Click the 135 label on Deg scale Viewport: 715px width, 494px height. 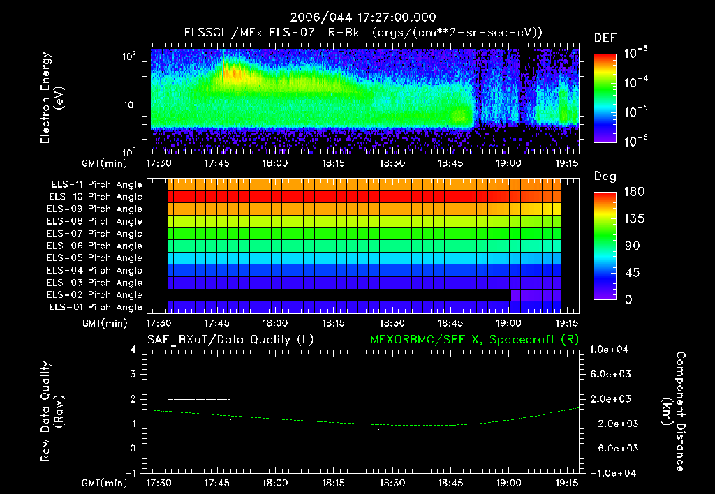(x=634, y=219)
